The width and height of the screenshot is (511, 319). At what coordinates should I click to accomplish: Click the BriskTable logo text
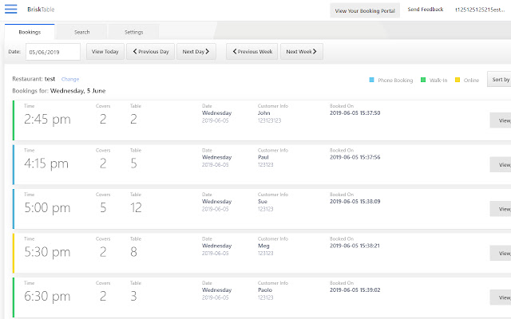tap(41, 10)
